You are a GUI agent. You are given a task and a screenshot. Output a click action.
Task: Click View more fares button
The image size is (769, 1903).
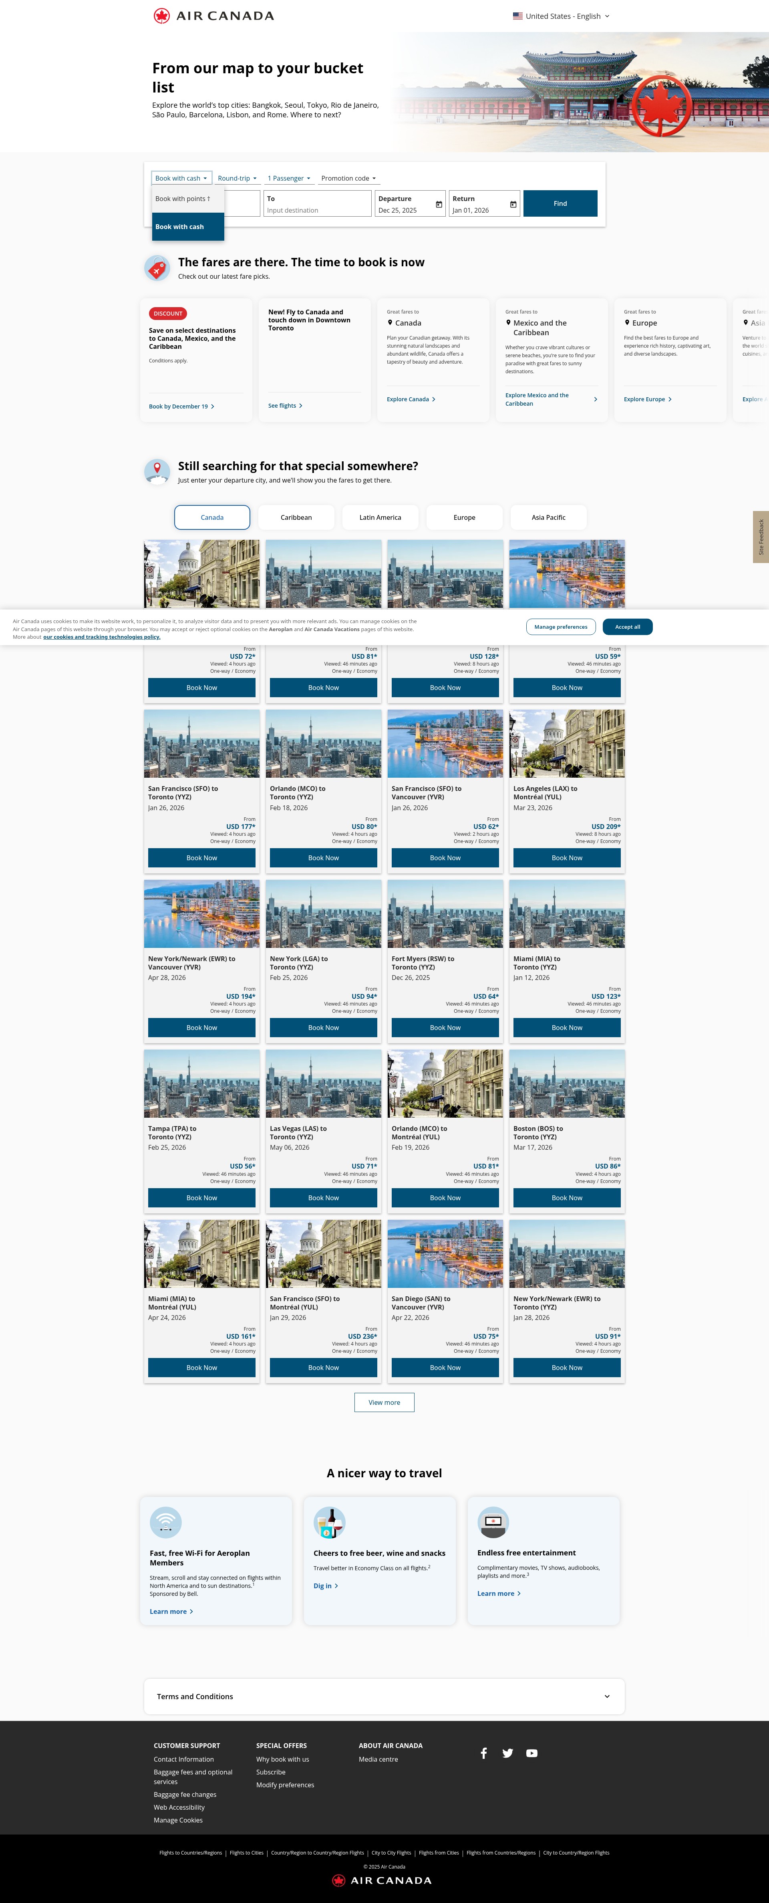click(x=384, y=1402)
